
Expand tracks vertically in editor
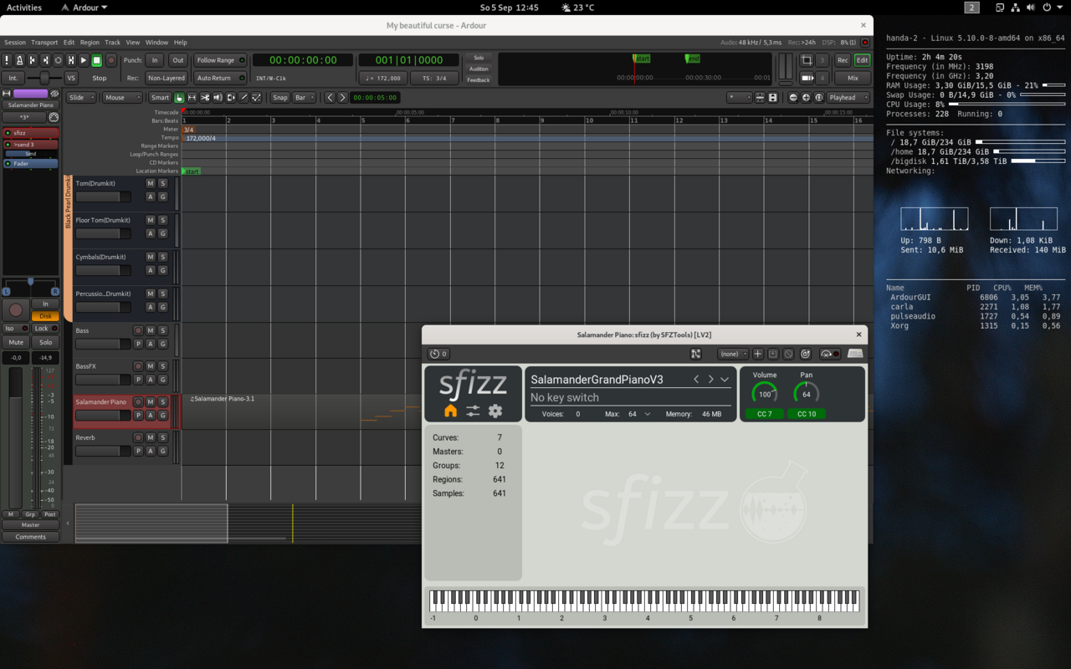772,98
